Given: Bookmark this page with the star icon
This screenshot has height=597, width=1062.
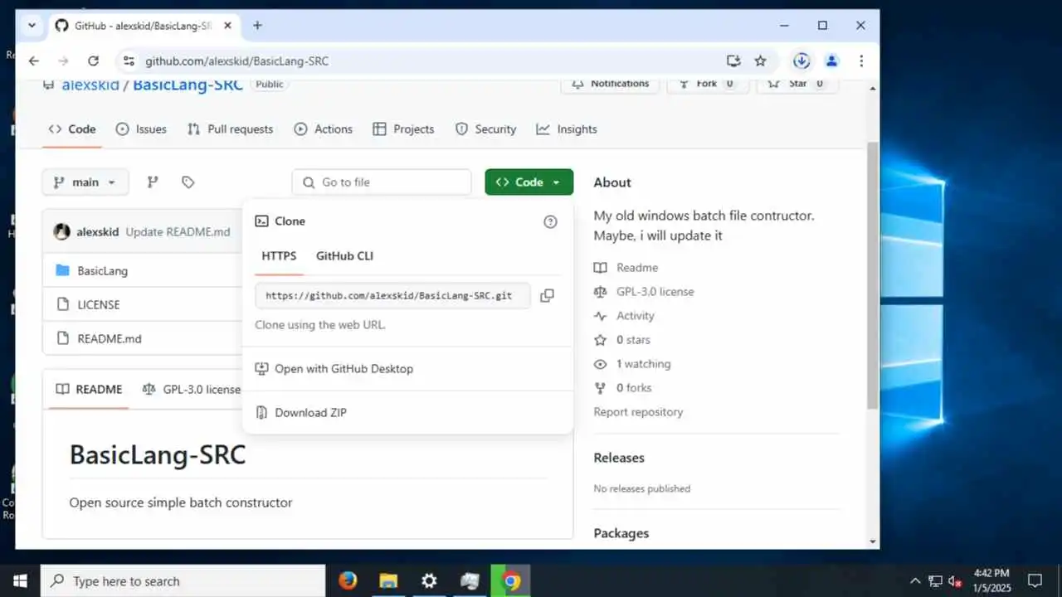Looking at the screenshot, I should pyautogui.click(x=760, y=61).
